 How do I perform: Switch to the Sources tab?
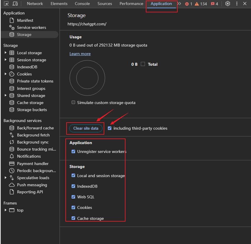(x=105, y=4)
